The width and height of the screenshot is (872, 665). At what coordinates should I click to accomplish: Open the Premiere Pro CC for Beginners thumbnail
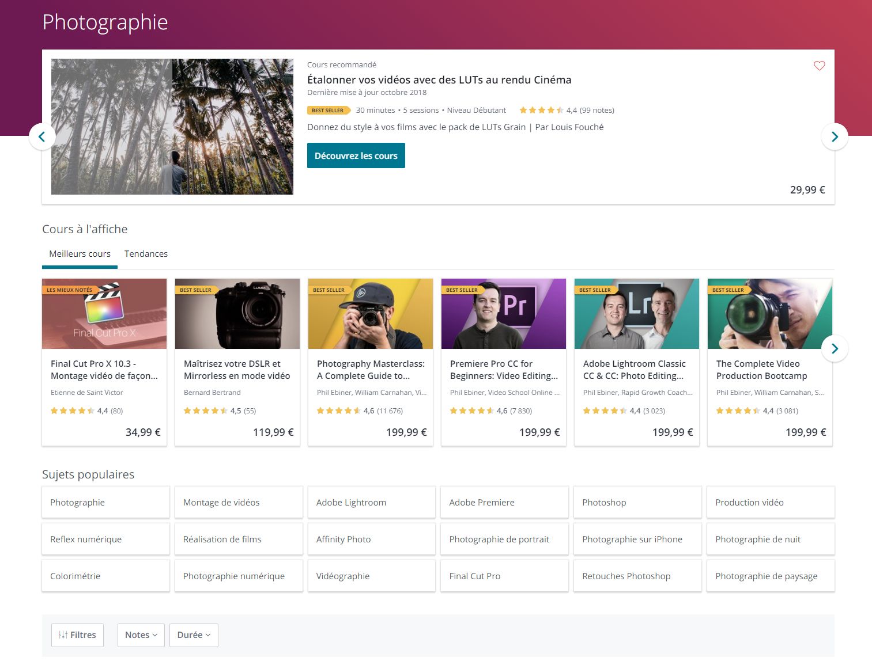tap(504, 314)
